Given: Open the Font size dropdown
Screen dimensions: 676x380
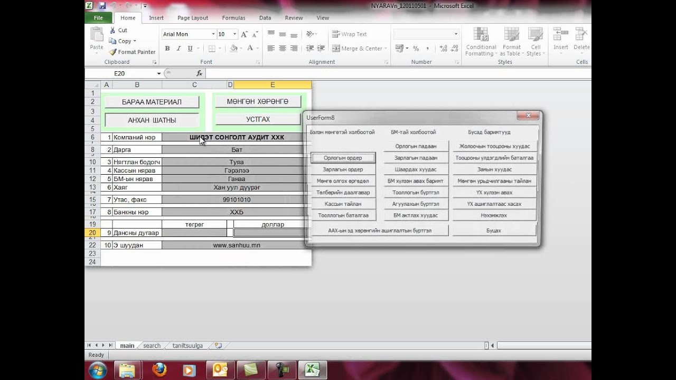Looking at the screenshot, I should (x=236, y=34).
